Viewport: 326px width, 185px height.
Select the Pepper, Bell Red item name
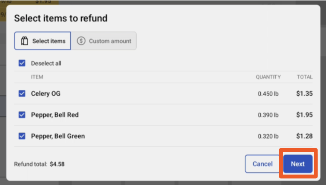coord(55,115)
